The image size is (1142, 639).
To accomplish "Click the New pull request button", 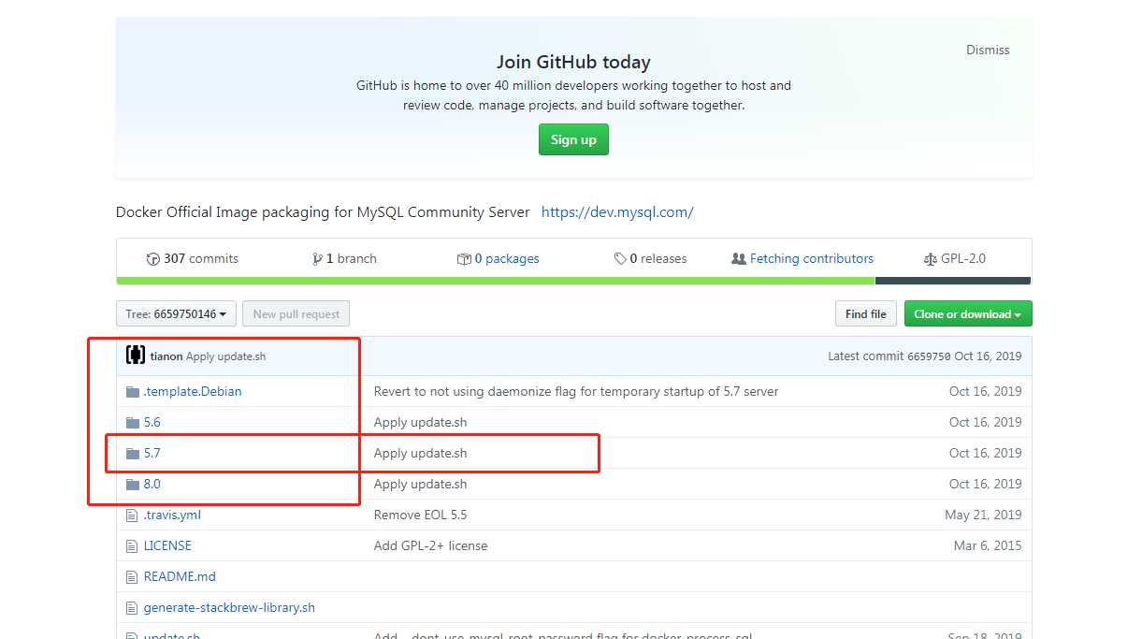I will [296, 313].
